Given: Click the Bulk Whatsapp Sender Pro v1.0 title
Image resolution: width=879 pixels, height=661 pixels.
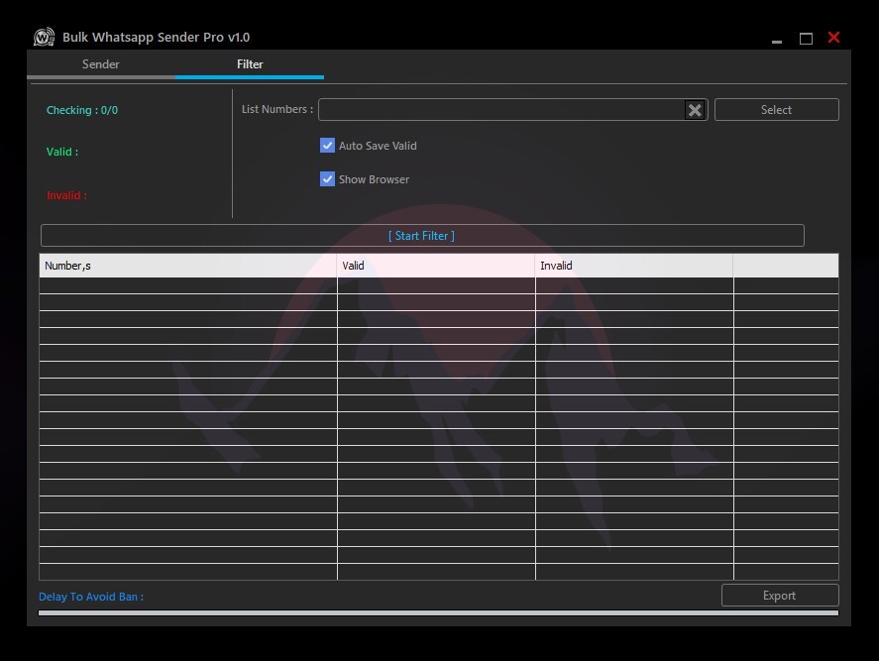Looking at the screenshot, I should pos(157,37).
